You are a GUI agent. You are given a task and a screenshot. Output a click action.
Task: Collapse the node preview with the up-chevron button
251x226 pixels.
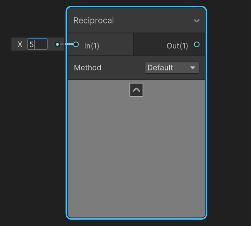coord(136,90)
